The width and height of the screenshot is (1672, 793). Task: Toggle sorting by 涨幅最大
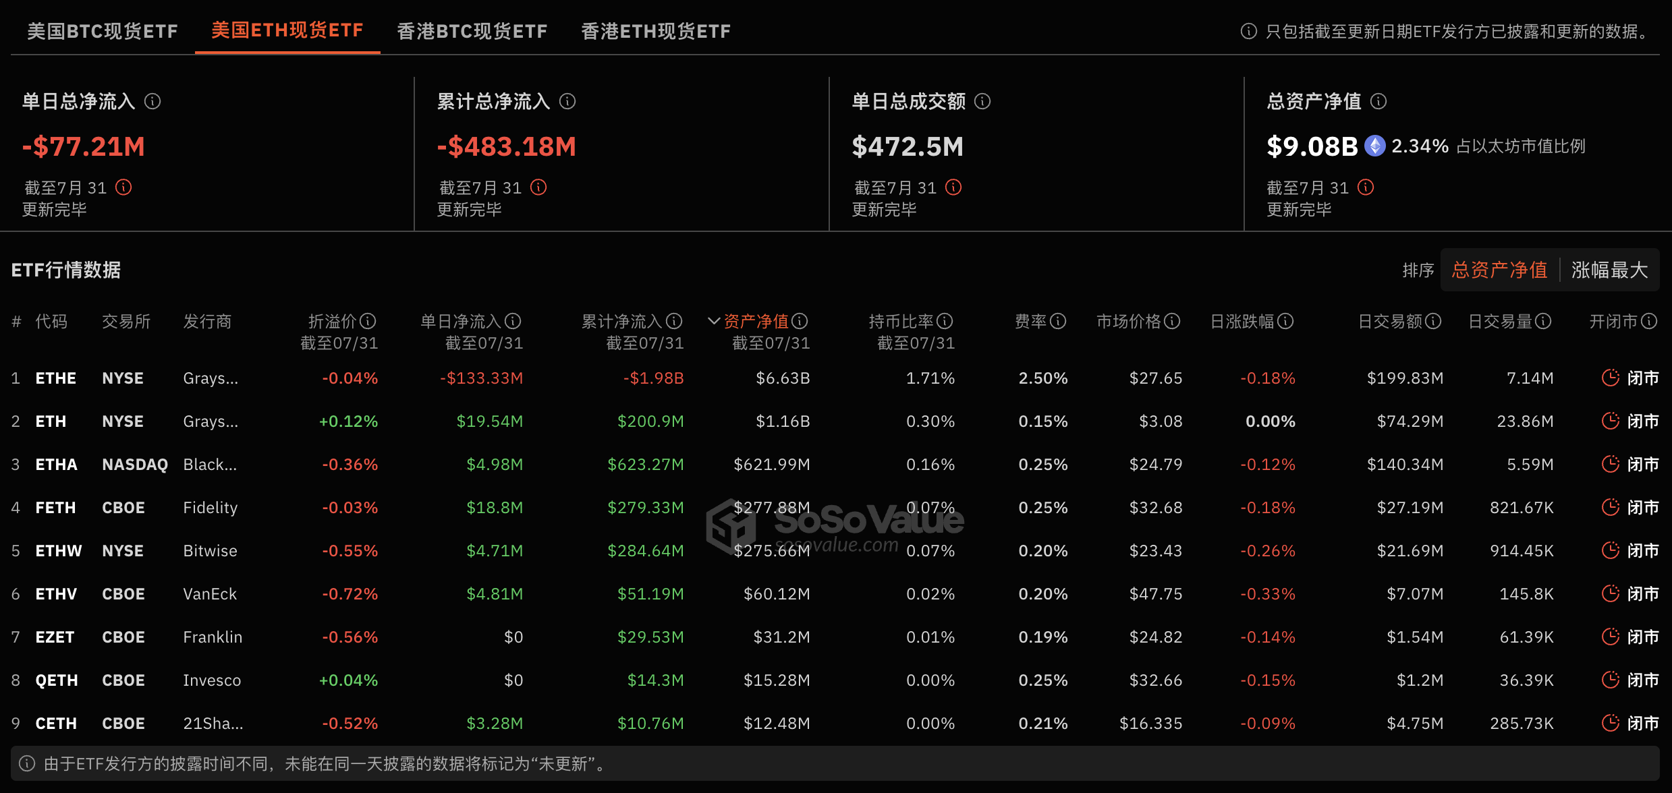click(1609, 269)
